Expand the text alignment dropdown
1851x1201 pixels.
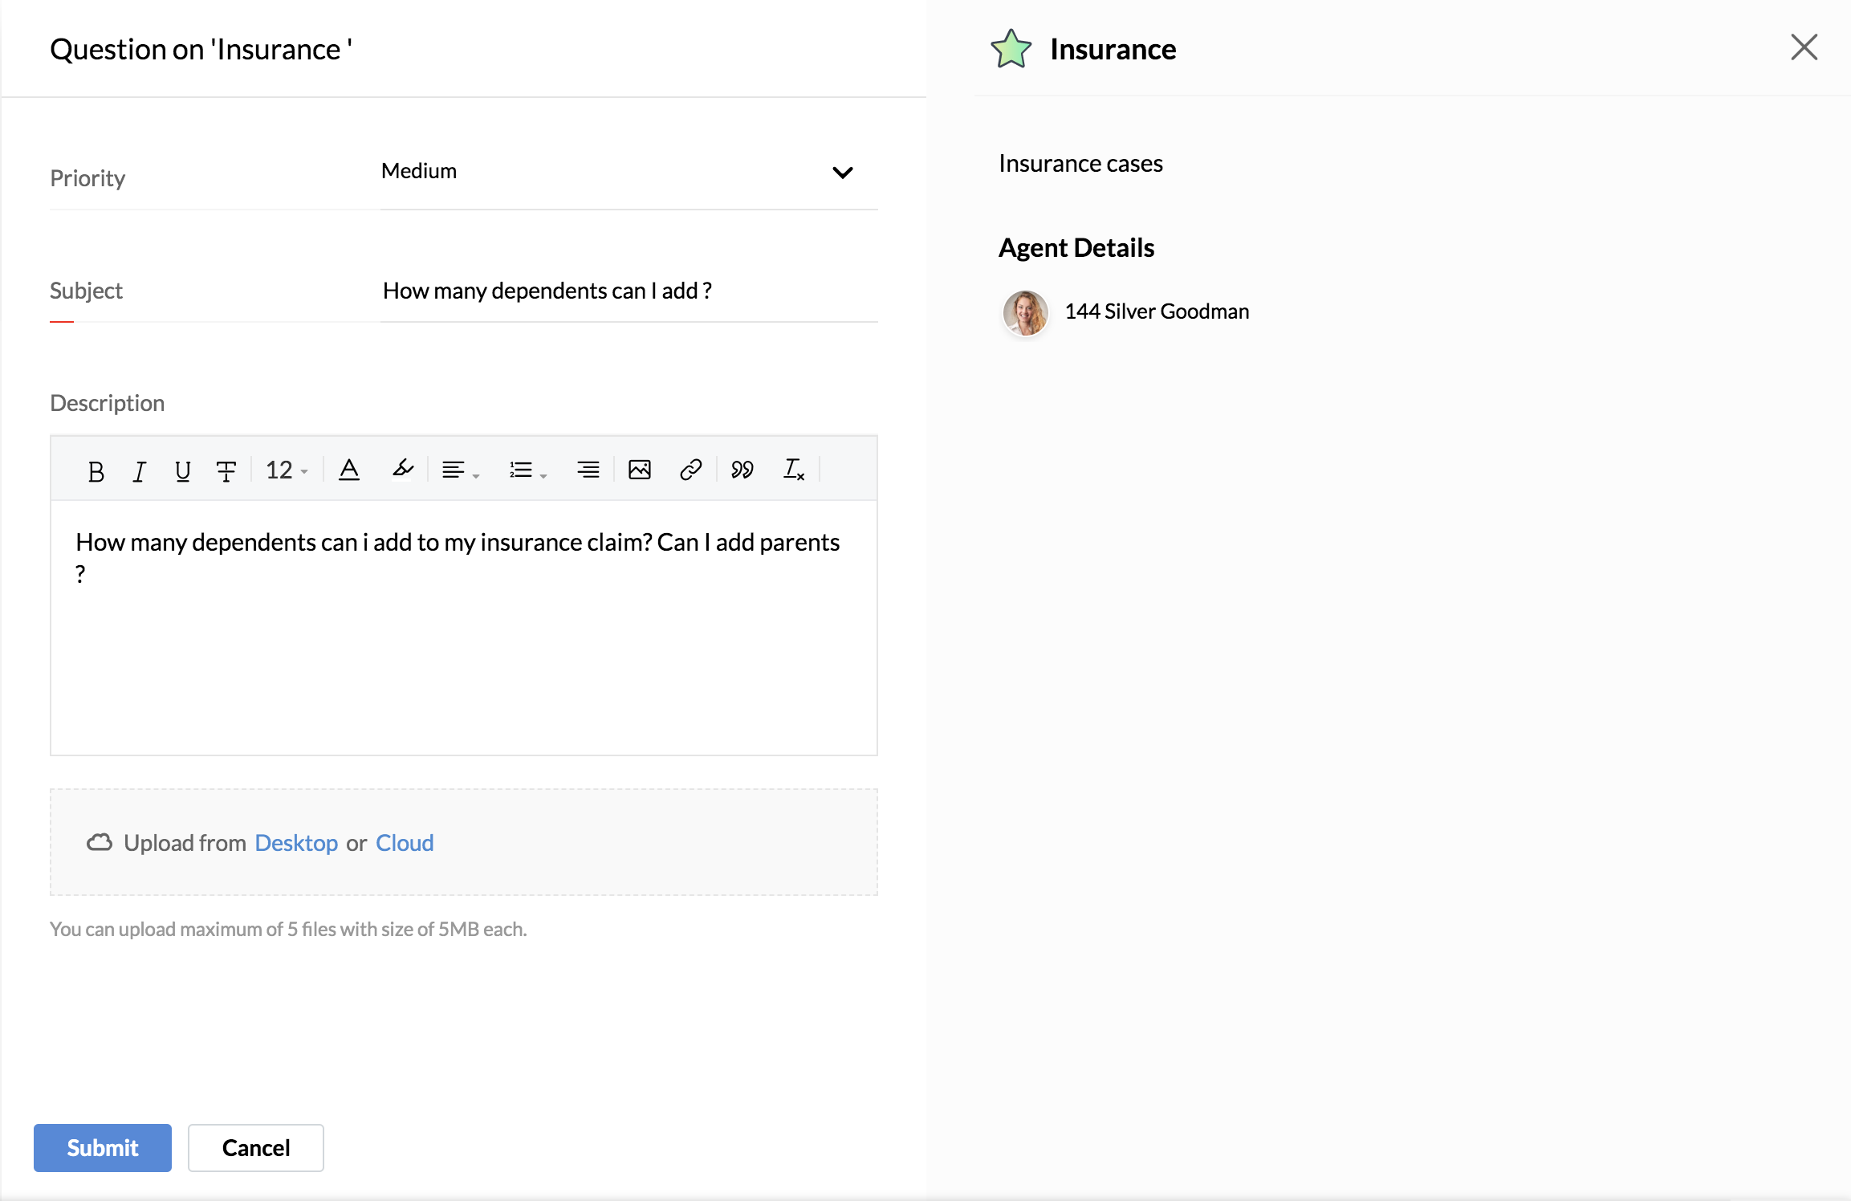click(460, 470)
